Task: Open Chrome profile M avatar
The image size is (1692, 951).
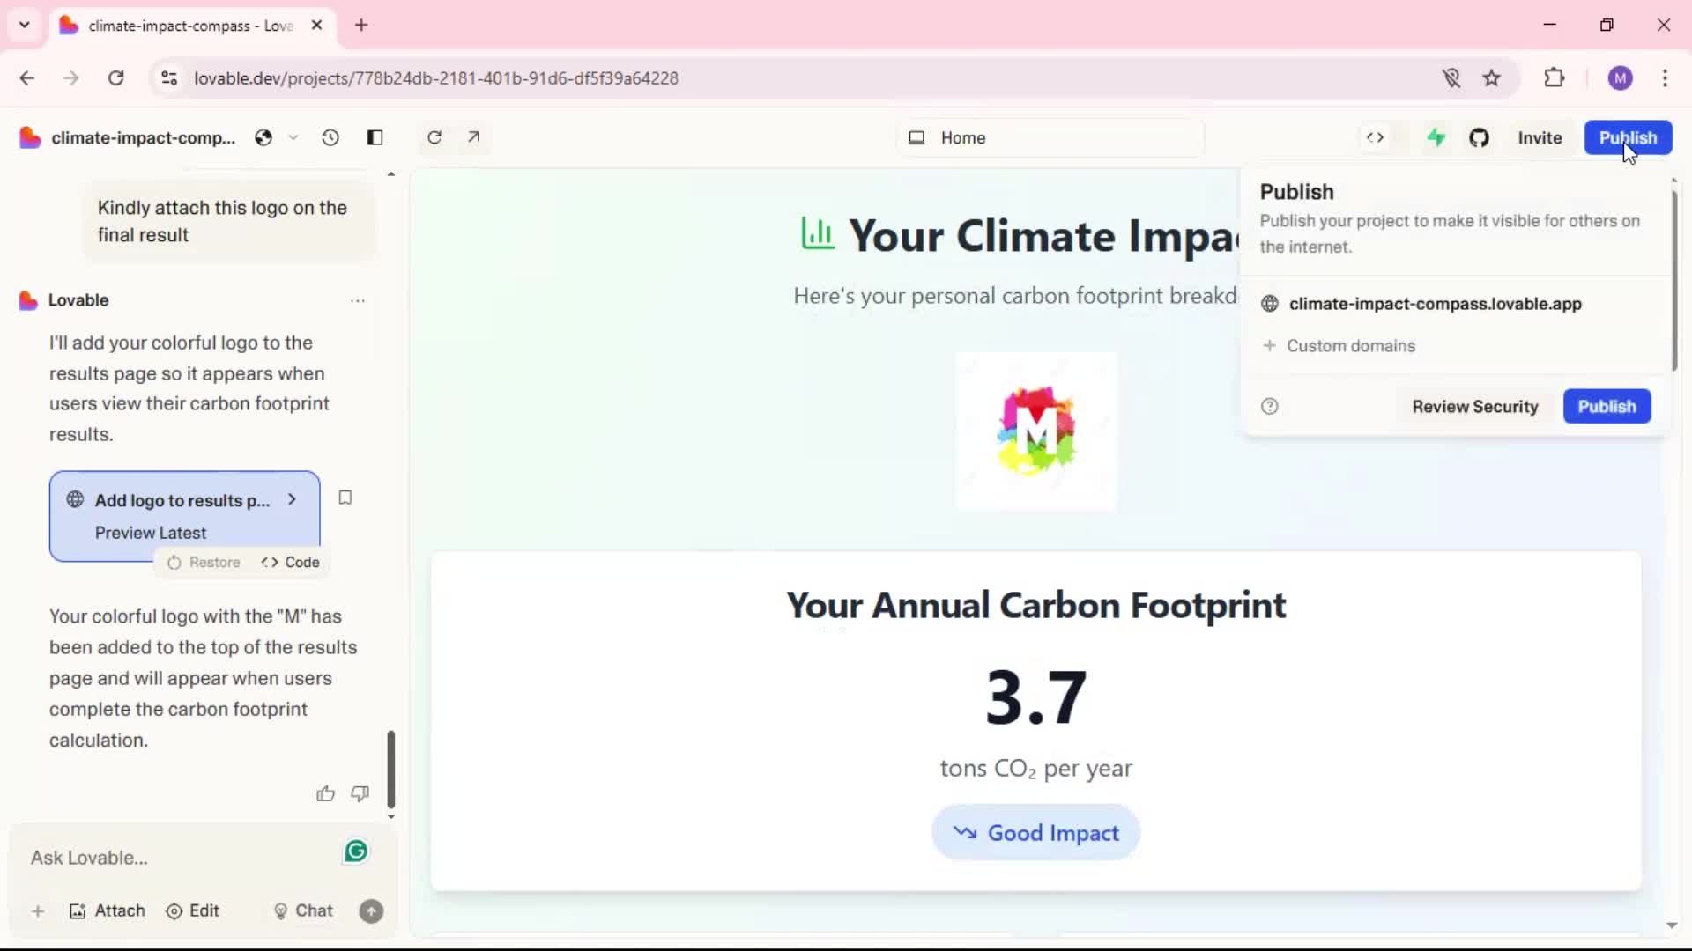Action: tap(1620, 78)
